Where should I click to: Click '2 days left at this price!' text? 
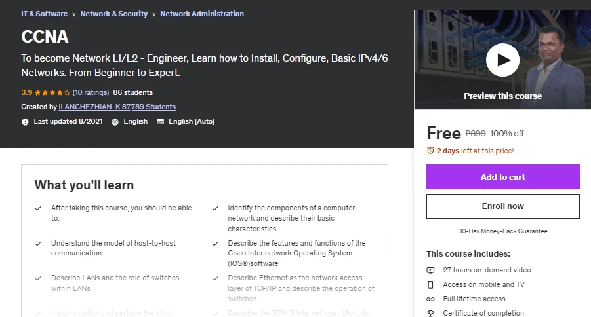[x=476, y=151]
